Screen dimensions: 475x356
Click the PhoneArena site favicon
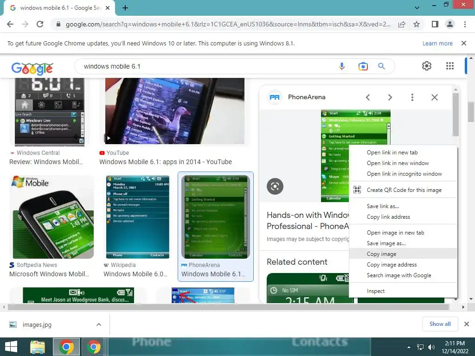tap(275, 97)
